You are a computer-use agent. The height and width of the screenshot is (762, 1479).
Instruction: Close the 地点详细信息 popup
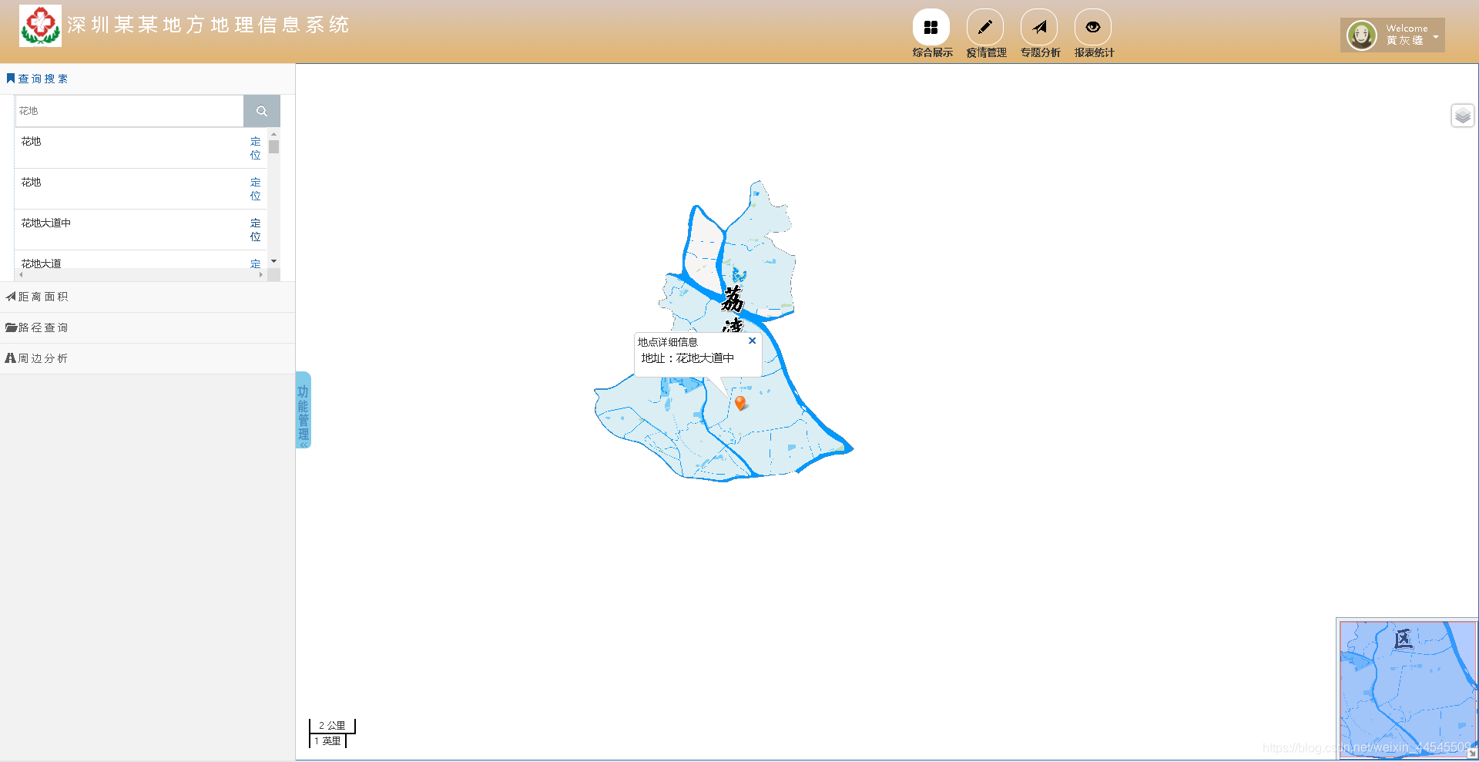(752, 341)
